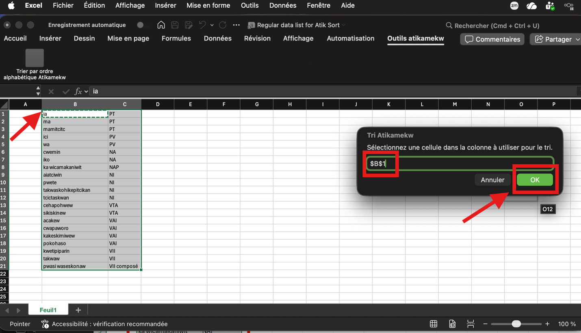581x333 pixels.
Task: Expand the fx function dropdown arrow
Action: [86, 92]
